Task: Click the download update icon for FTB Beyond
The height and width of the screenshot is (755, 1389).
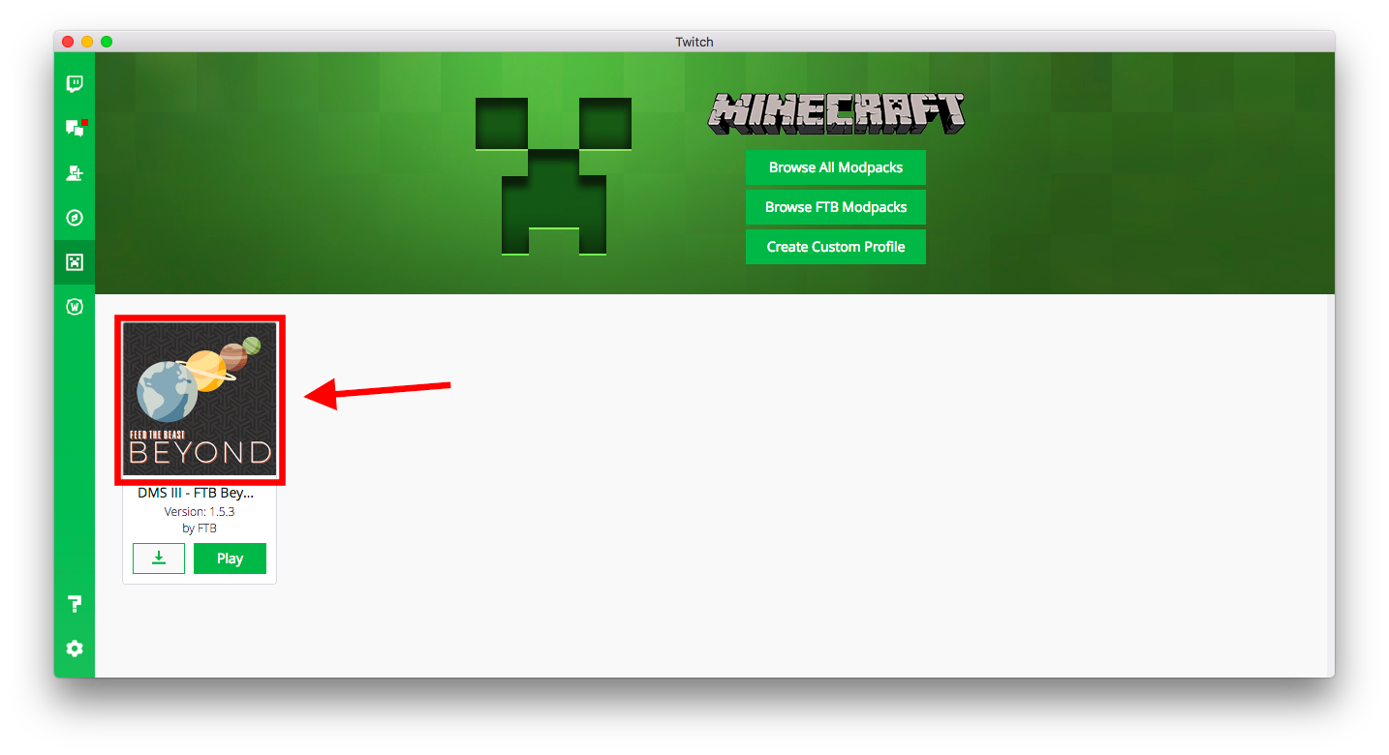Action: click(x=159, y=559)
